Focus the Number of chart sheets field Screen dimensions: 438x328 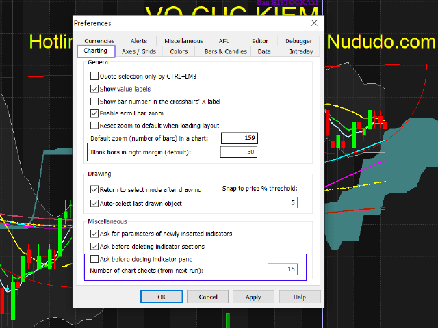(x=283, y=269)
